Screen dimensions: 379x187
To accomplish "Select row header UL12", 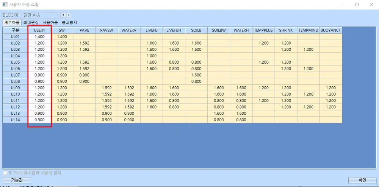I will tap(16, 107).
